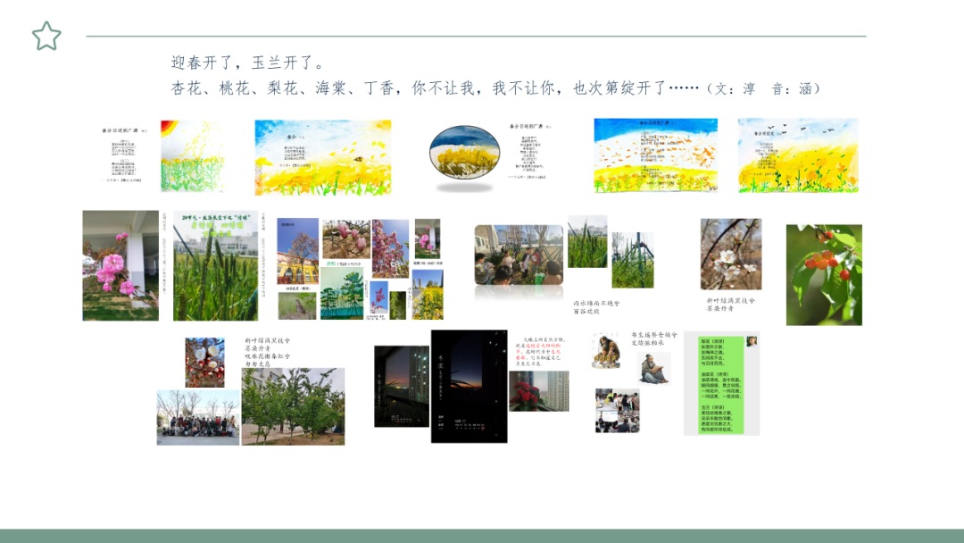964x543 pixels.
Task: Select the painting with flying birds
Action: coord(797,155)
